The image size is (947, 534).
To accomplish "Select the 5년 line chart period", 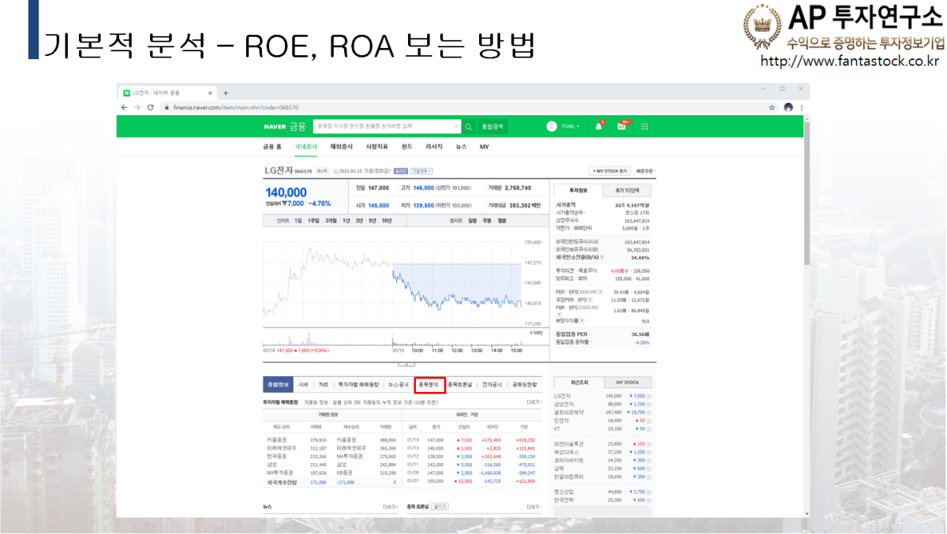I will tap(372, 221).
